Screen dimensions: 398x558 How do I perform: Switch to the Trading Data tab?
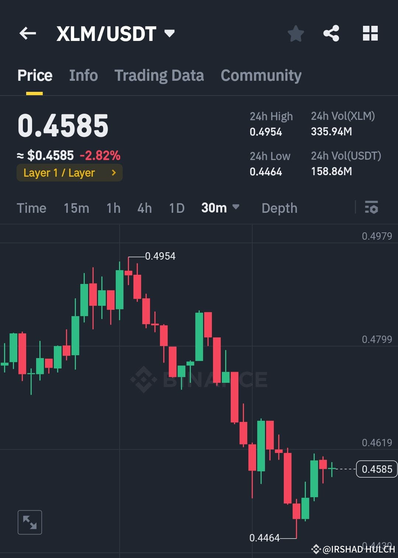(x=159, y=75)
